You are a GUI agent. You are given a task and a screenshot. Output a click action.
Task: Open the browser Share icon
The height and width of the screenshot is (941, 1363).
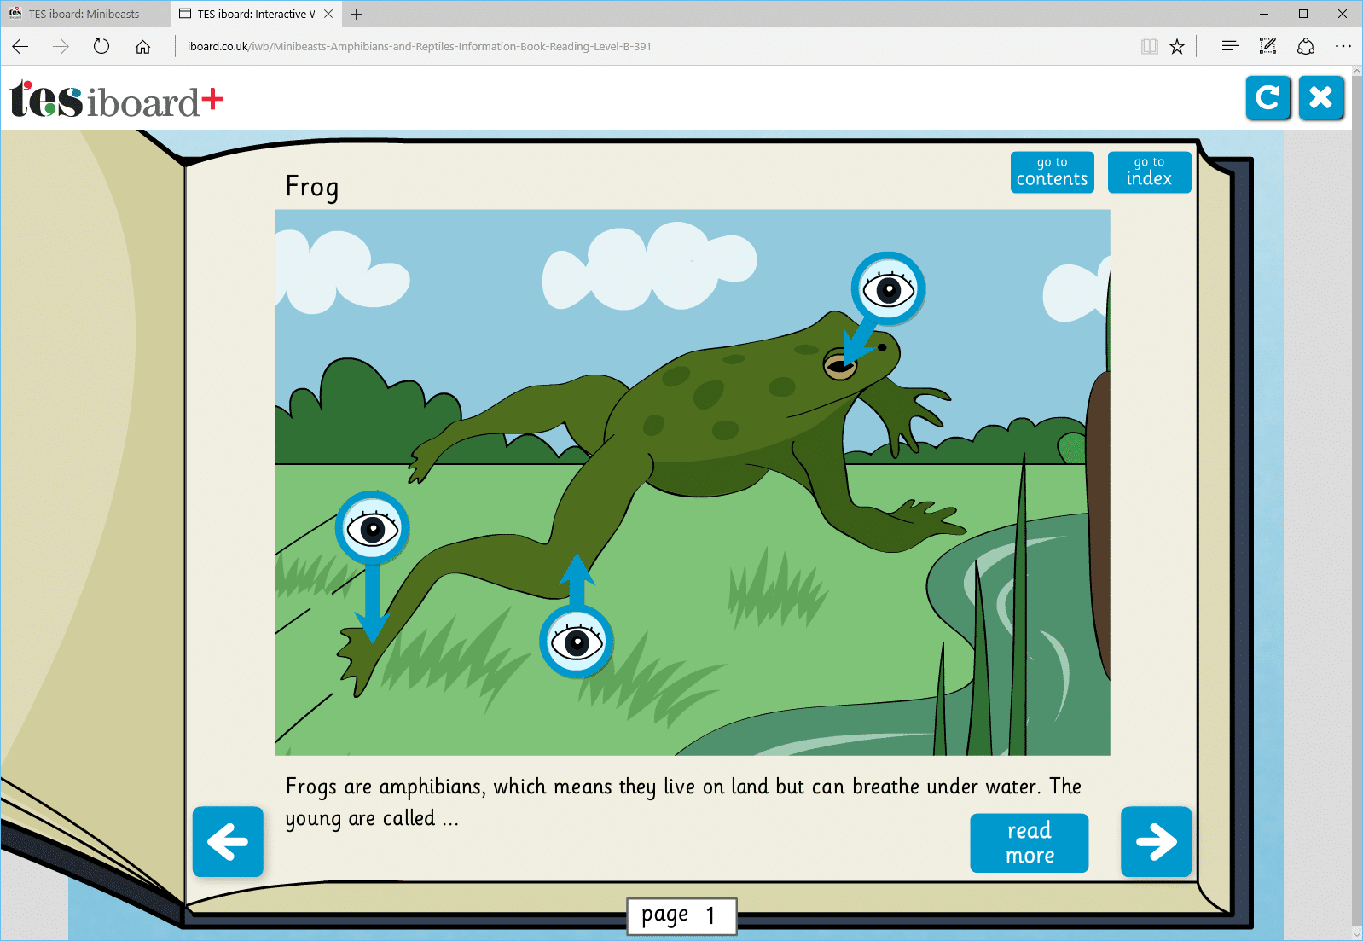(1306, 47)
